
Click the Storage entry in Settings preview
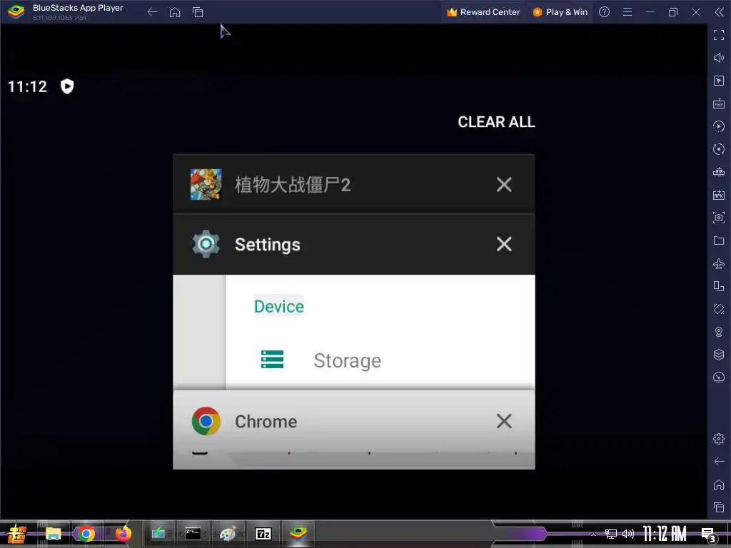tap(348, 360)
